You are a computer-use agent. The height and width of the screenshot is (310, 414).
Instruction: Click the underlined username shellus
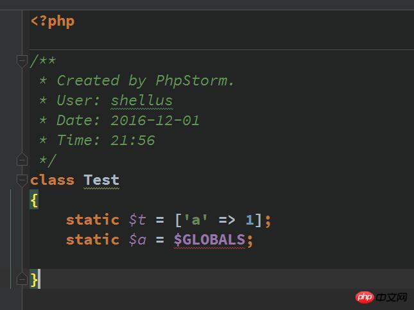point(141,101)
